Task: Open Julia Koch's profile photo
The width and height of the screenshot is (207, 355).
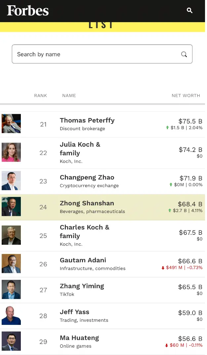Action: click(11, 152)
